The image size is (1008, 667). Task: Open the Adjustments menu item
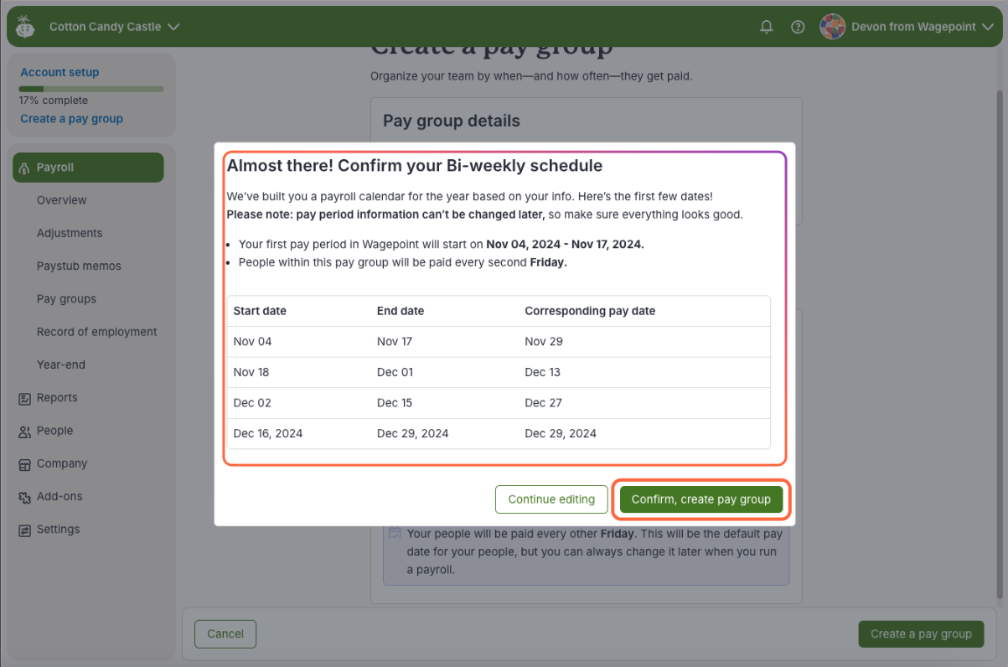(x=70, y=233)
